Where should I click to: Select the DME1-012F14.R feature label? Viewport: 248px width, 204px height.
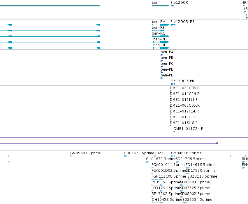coord(184,111)
